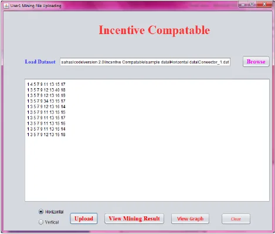Click data row "1 3 5 7 9 12 13 16 19"

point(46,95)
